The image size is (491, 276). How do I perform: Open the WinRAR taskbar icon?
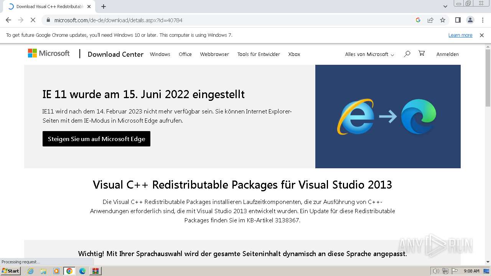95,271
